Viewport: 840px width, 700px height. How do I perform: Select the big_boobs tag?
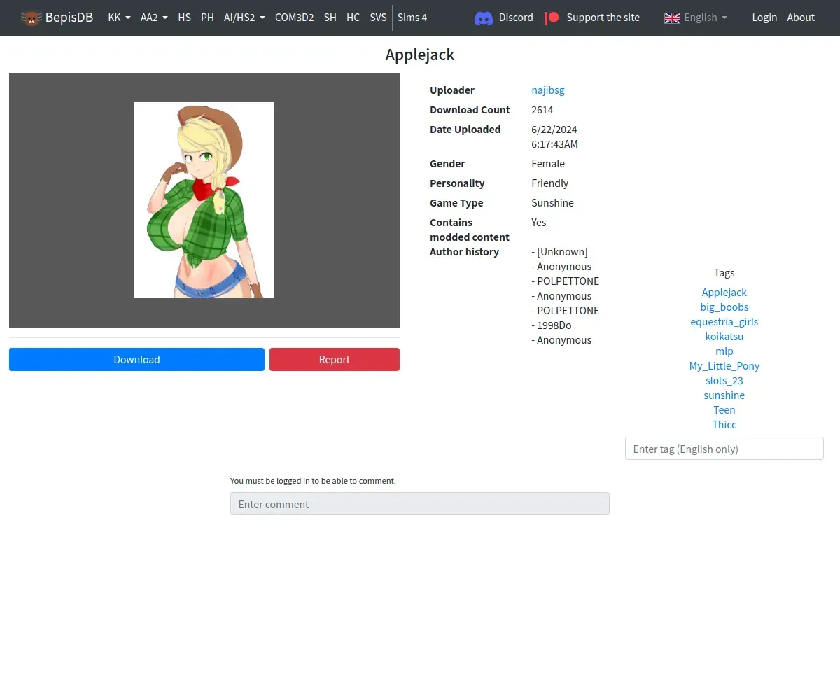coord(724,307)
